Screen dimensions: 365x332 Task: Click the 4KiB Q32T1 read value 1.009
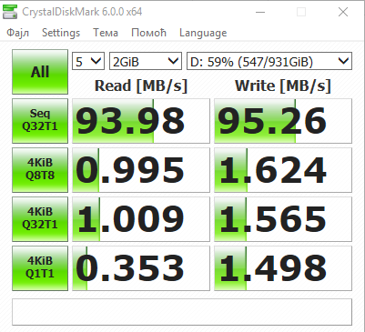141,219
